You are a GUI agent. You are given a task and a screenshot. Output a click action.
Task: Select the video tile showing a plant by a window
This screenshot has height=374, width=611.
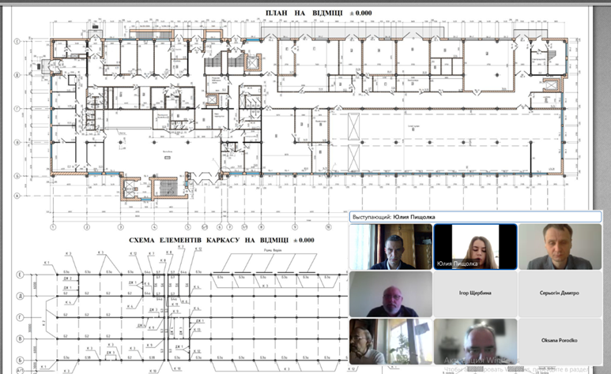pyautogui.click(x=390, y=342)
